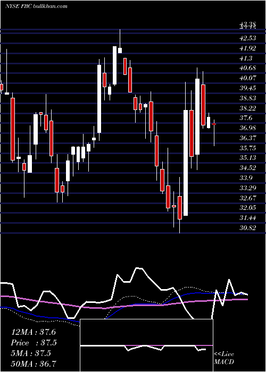Click the 38.22 price axis label
Image resolution: width=266 pixels, height=372 pixels.
coord(248,108)
